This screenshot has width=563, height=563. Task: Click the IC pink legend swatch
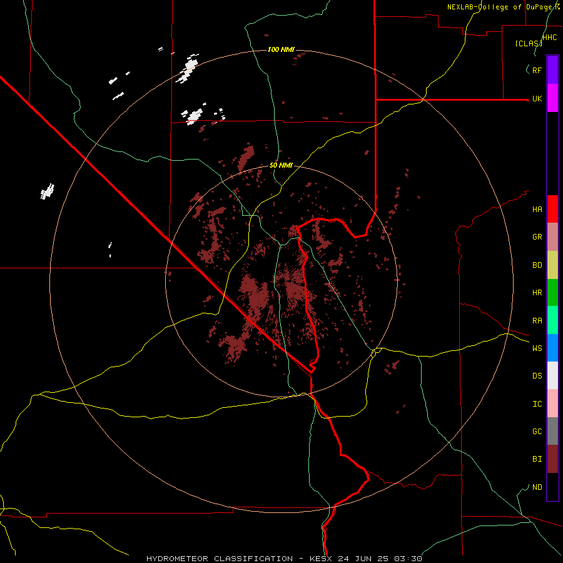click(x=552, y=403)
